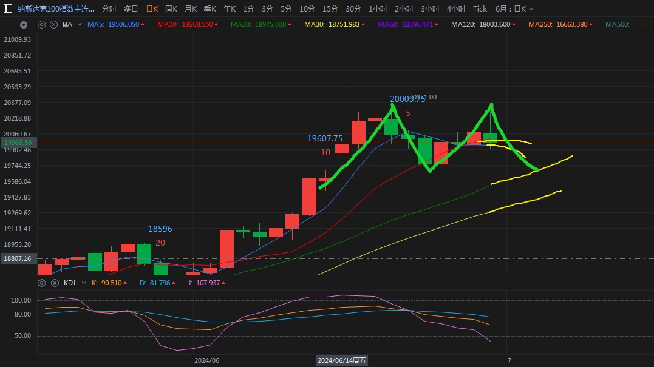Expand the KDJ indicator type dropdown

[x=83, y=283]
